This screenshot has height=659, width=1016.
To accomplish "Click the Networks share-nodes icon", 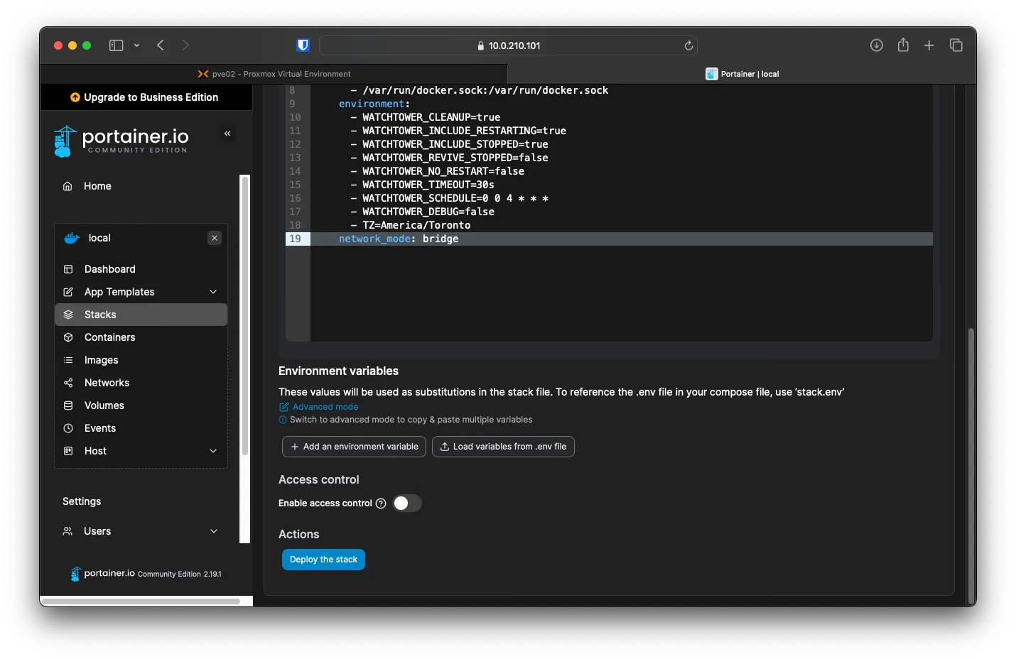I will (x=68, y=383).
